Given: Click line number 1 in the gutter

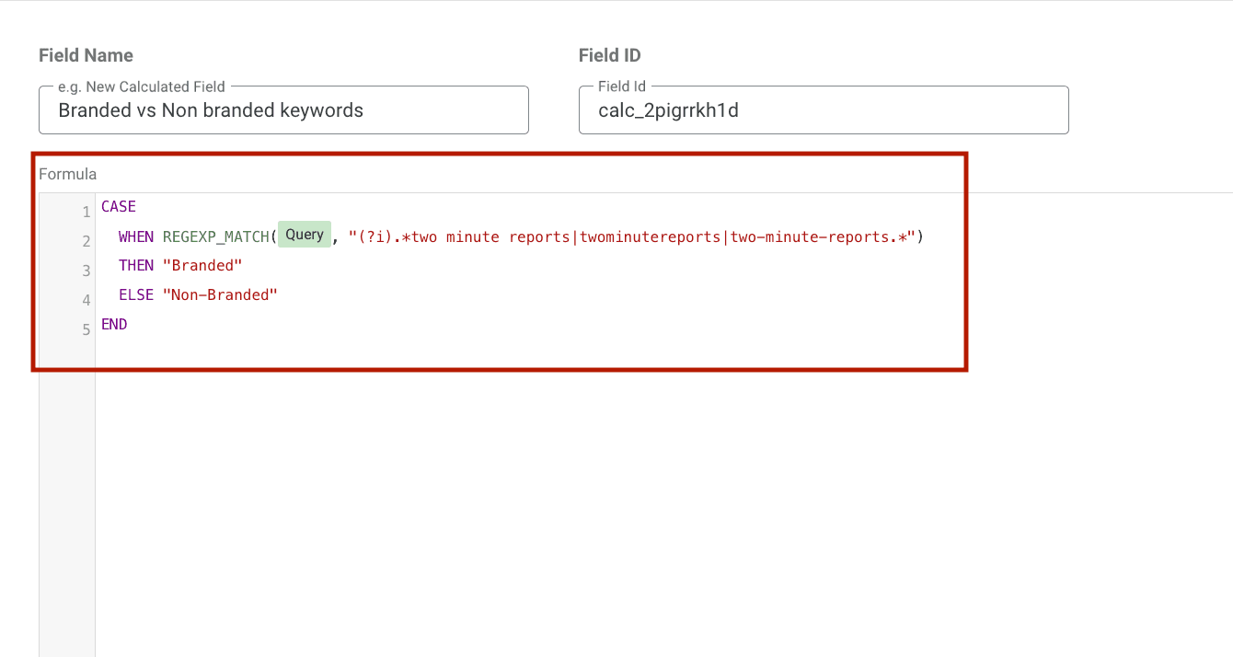Looking at the screenshot, I should point(86,211).
